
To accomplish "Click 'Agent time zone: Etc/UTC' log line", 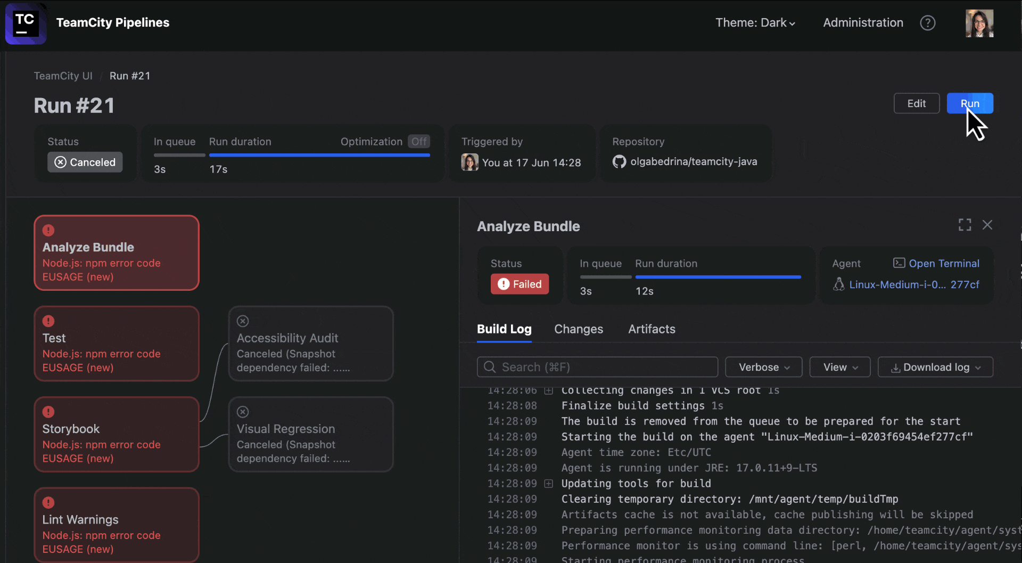I will pos(636,452).
